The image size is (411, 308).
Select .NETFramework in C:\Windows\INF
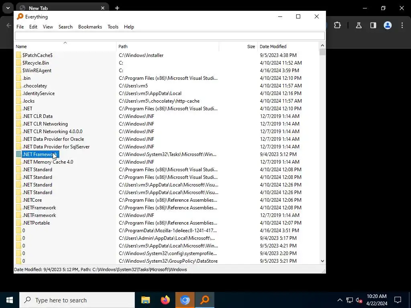tap(39, 215)
